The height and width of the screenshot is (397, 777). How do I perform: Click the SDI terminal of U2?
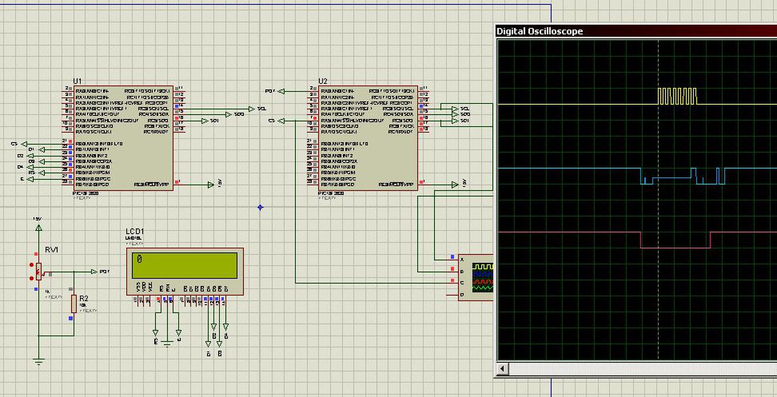point(461,120)
